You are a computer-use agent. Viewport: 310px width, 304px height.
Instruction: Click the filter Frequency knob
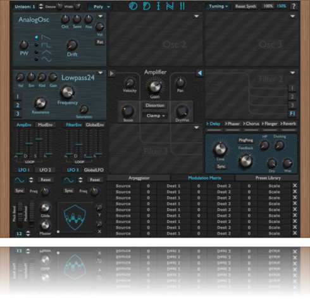click(x=67, y=92)
